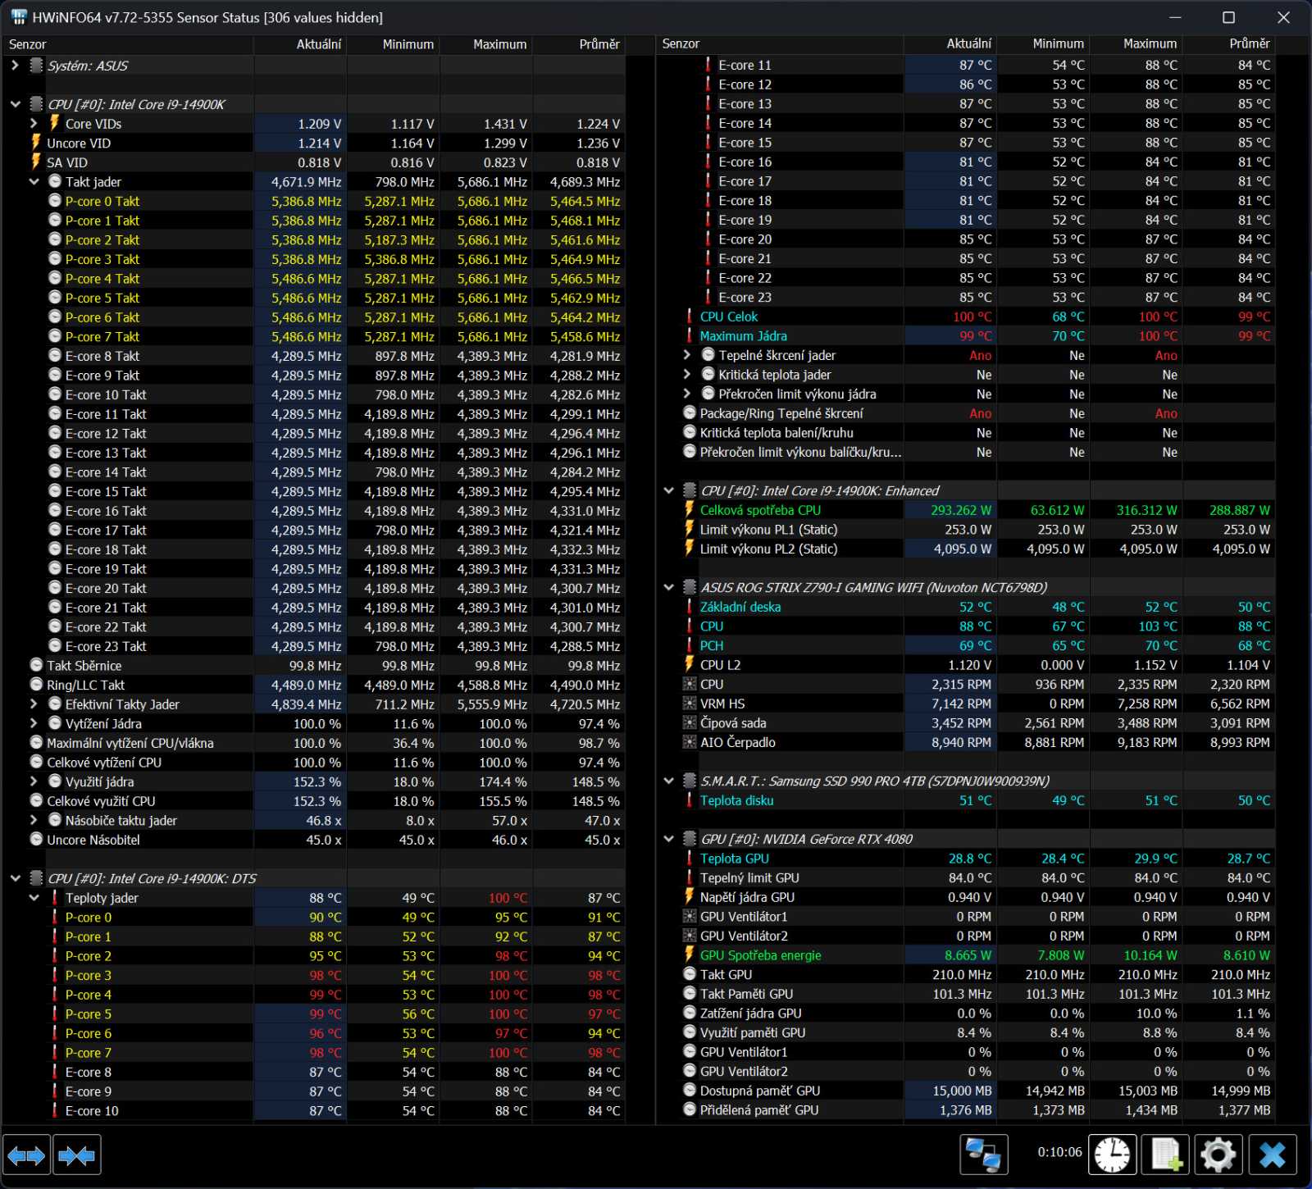The image size is (1312, 1189).
Task: Select the Uncore Násobitel row
Action: pos(316,840)
